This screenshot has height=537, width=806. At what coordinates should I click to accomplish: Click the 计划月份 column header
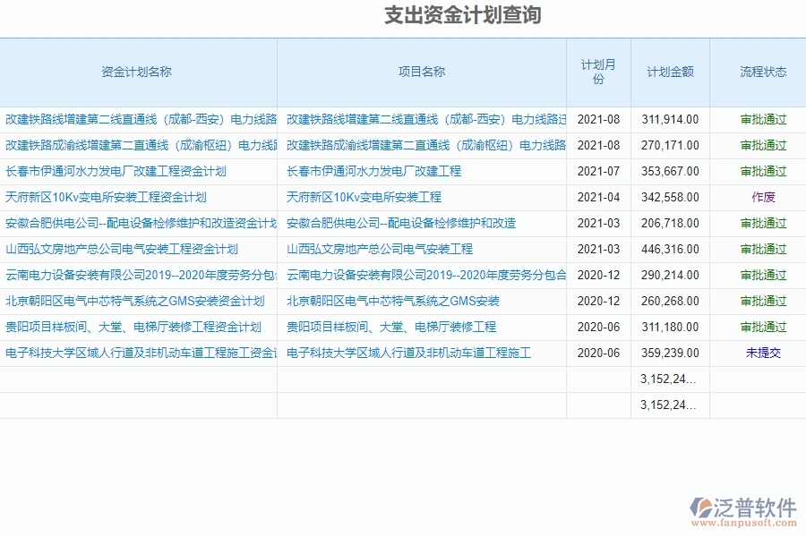click(598, 72)
